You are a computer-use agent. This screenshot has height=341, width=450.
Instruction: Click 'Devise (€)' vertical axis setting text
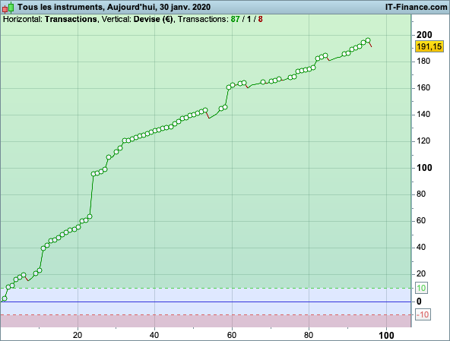tap(154, 19)
